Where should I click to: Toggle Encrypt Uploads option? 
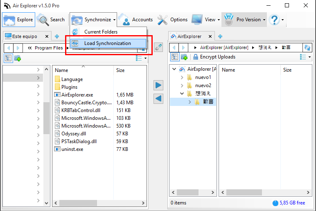[214, 57]
